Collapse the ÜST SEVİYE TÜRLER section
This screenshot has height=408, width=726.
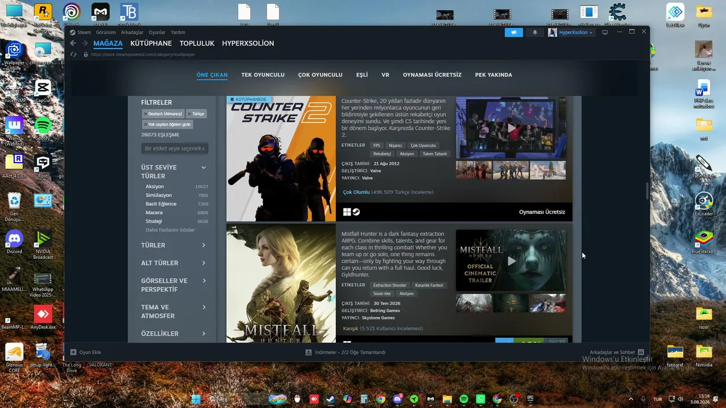[x=204, y=168]
